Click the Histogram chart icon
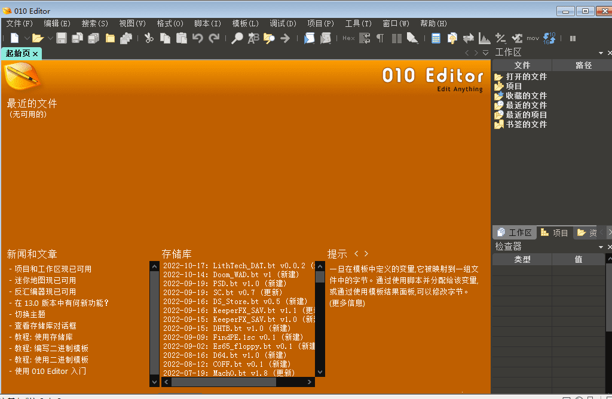Viewport: 612px width, 399px height. click(x=484, y=38)
